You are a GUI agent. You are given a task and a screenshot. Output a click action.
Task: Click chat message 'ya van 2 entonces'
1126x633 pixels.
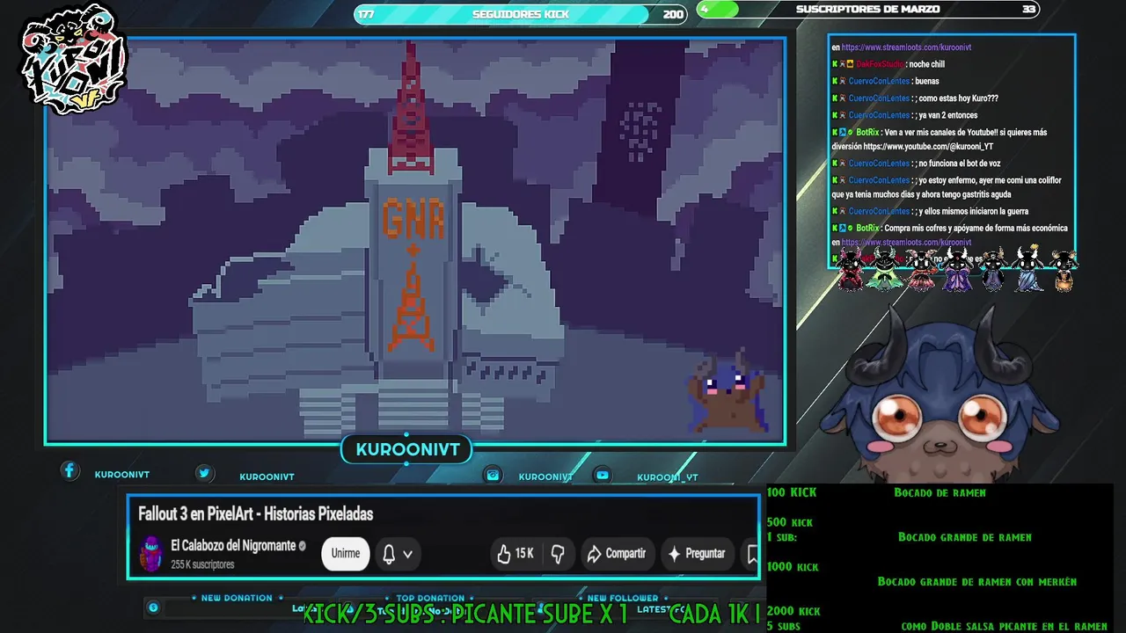[x=948, y=115]
